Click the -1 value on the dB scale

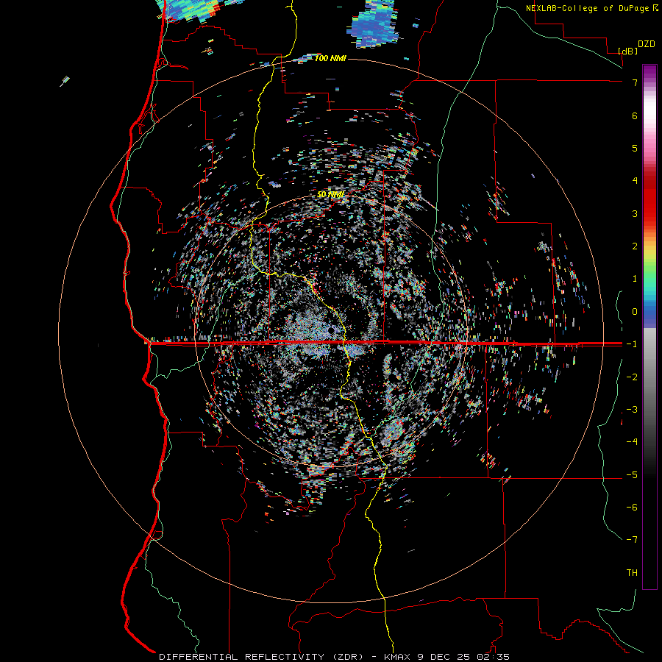click(x=632, y=344)
